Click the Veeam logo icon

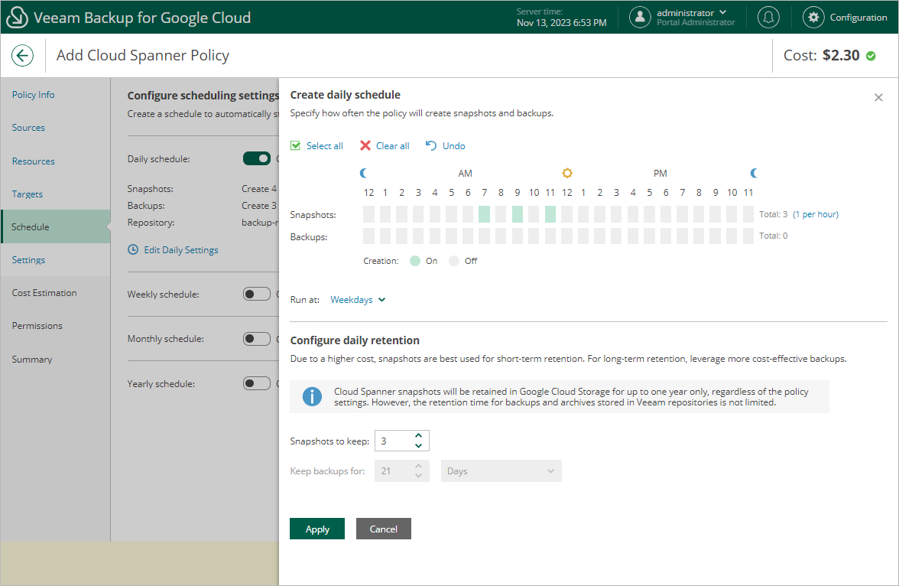tap(17, 18)
